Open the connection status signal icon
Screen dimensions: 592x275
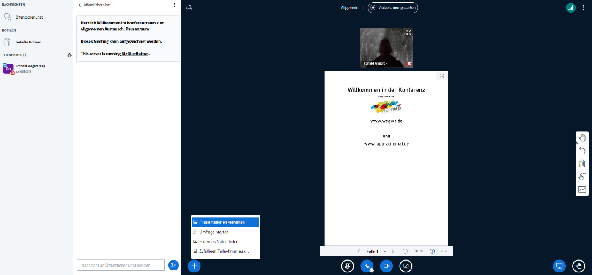click(571, 8)
